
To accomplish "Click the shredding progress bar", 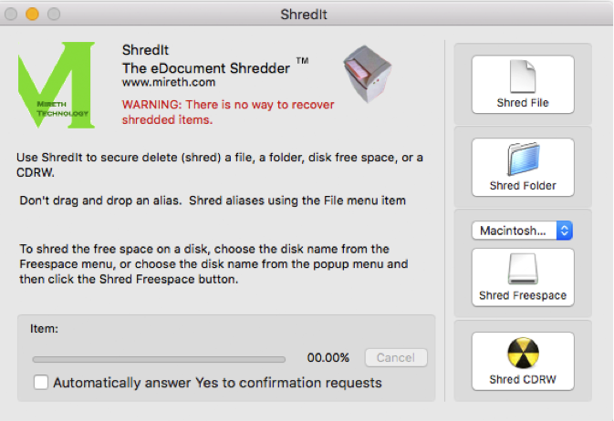I will pyautogui.click(x=165, y=359).
